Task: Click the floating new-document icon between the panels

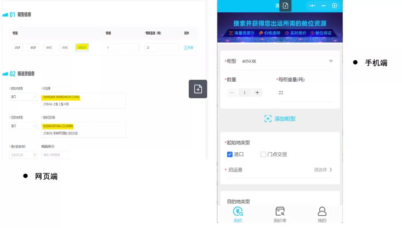Action: tap(198, 89)
